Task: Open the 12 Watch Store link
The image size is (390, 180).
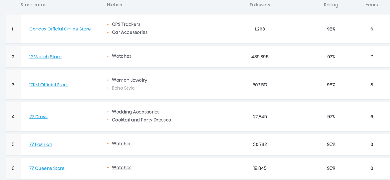Action: pos(45,57)
